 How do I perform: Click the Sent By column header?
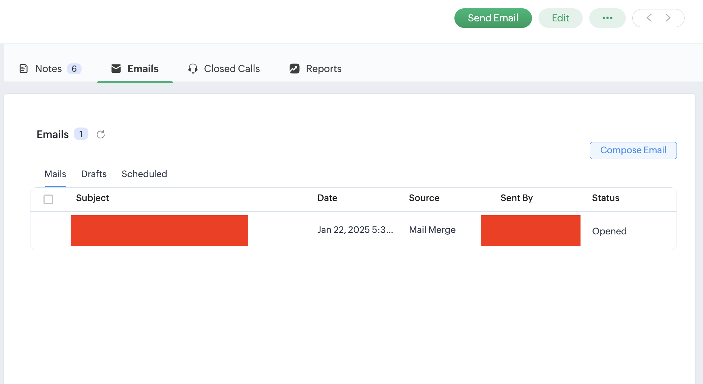pyautogui.click(x=516, y=198)
